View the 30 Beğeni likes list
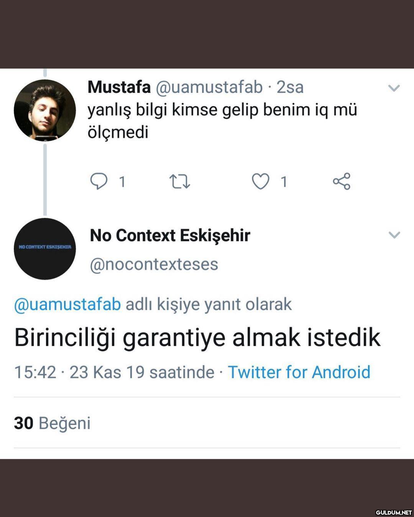 (52, 423)
